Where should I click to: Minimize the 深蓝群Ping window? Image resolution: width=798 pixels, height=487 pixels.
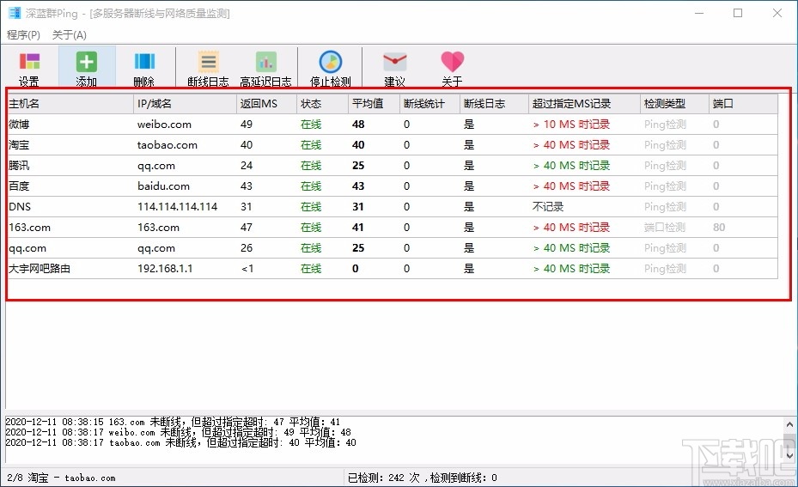pyautogui.click(x=699, y=13)
